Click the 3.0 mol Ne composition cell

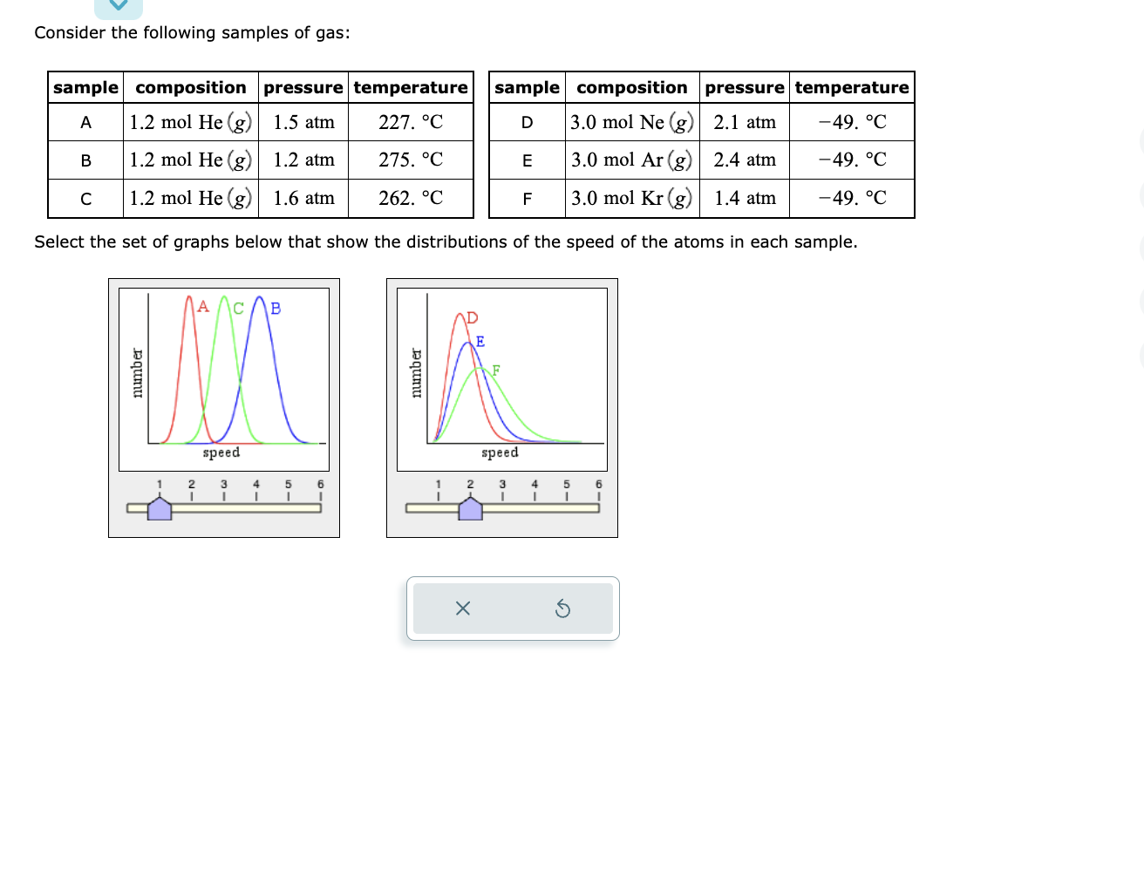(x=631, y=122)
